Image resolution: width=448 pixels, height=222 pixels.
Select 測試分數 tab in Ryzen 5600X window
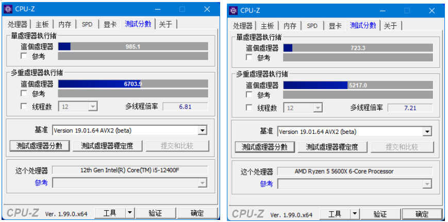(x=363, y=25)
